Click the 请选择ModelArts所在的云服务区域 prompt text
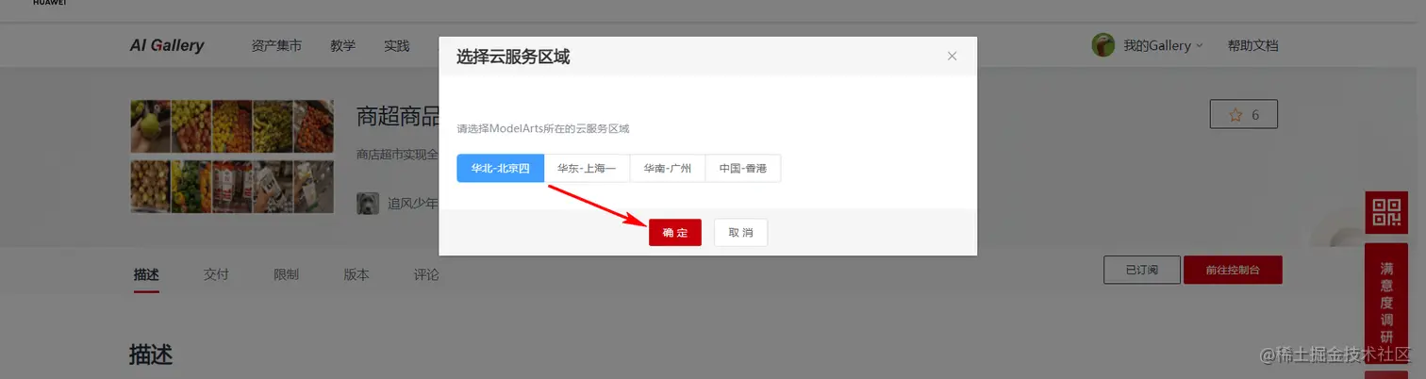 click(543, 128)
